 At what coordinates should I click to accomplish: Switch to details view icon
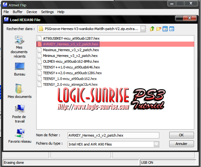click(x=172, y=29)
